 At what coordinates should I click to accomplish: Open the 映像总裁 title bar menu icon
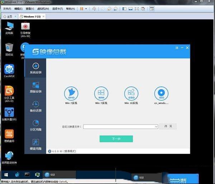[x=177, y=48]
